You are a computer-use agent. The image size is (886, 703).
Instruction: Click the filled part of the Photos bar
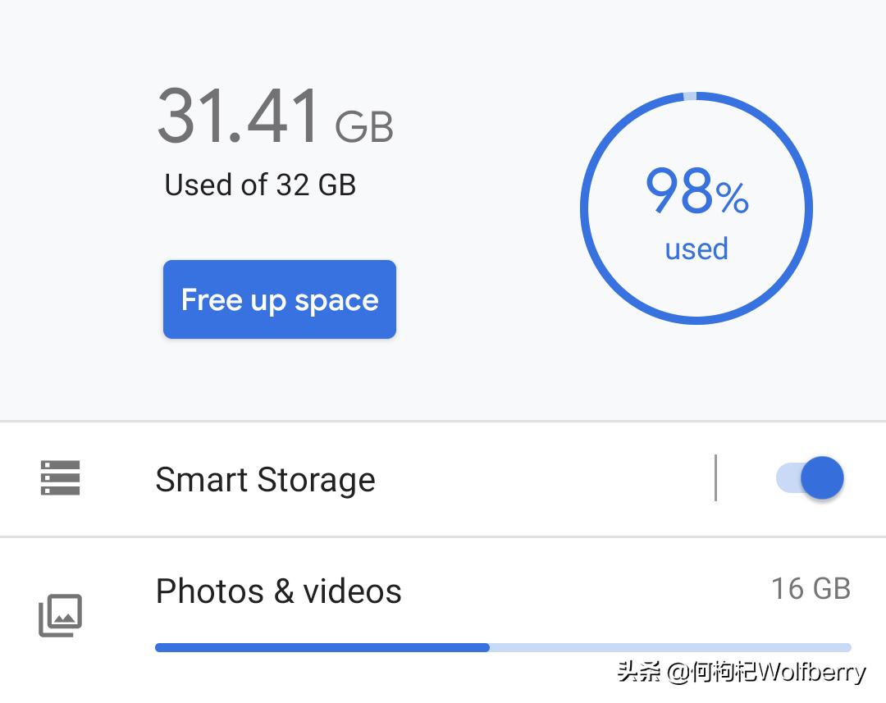click(x=322, y=647)
